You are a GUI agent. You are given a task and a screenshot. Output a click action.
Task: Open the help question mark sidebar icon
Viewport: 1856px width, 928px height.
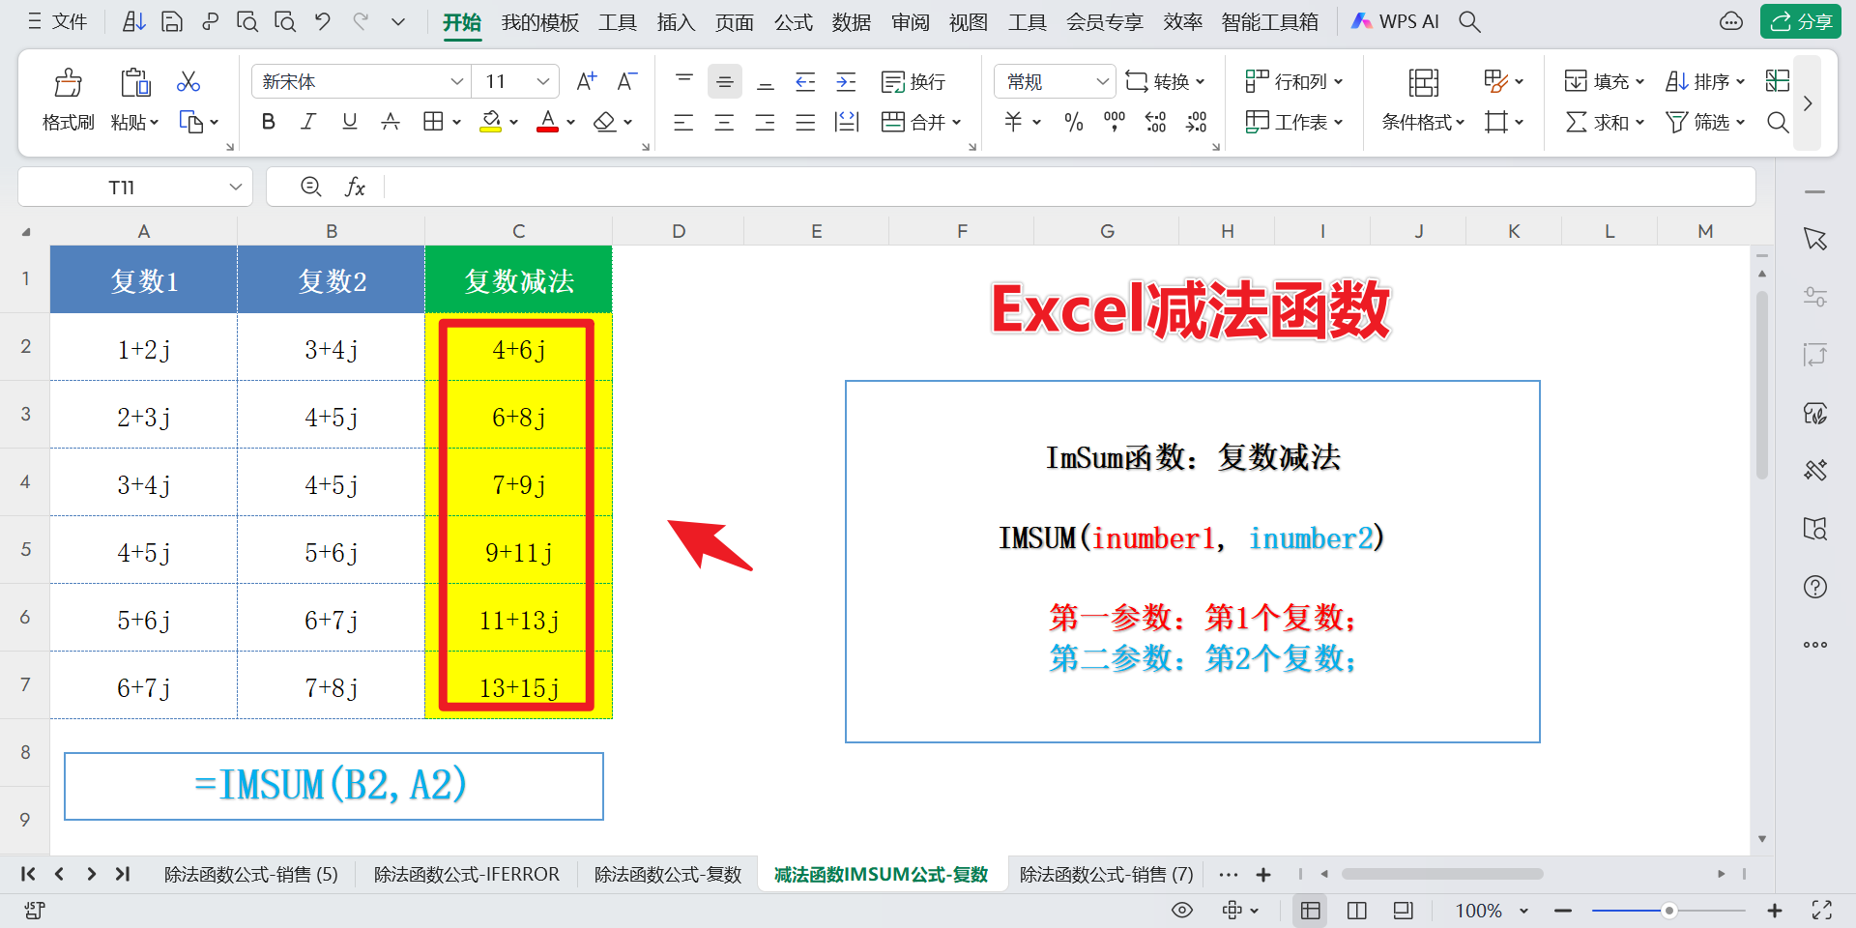1814,587
